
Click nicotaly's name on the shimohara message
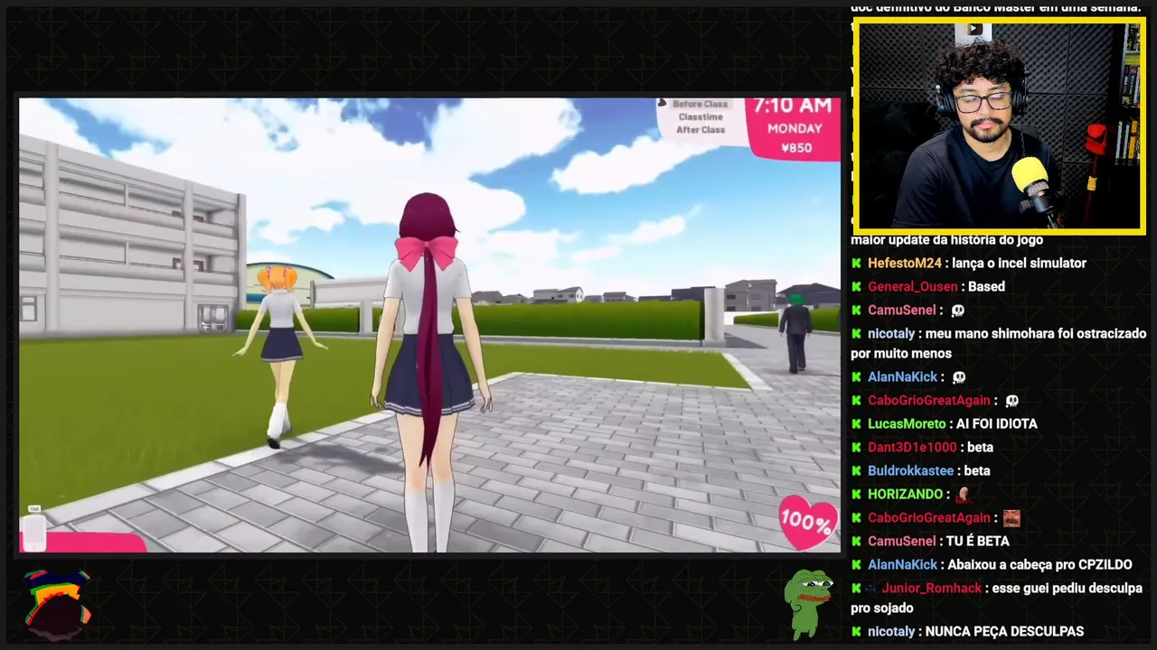(x=891, y=333)
